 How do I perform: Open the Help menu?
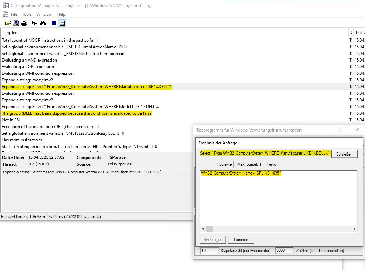61,14
